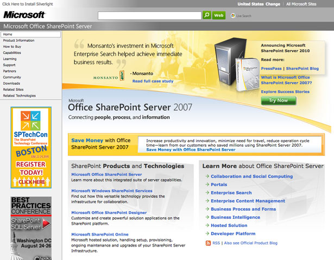
Task: Click arrow icon beside Enterprise Content Management
Action: (x=207, y=201)
